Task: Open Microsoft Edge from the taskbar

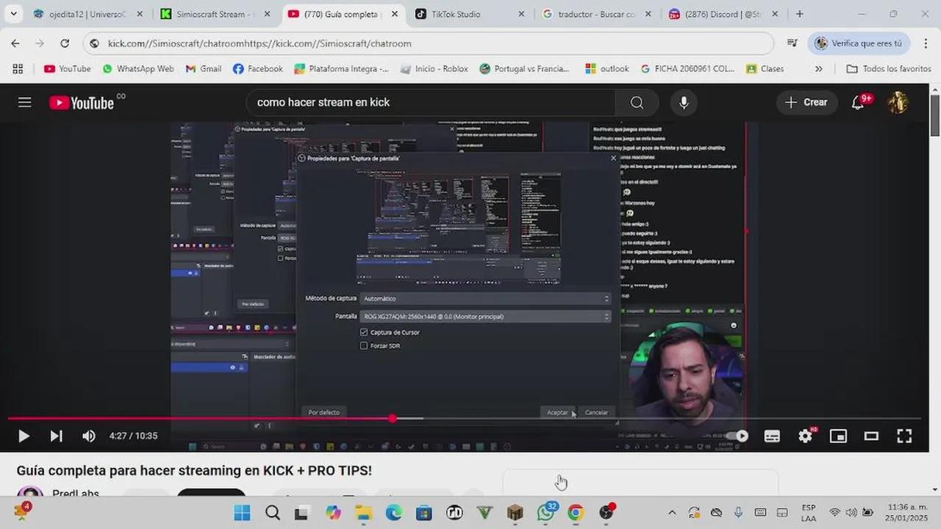Action: click(394, 512)
